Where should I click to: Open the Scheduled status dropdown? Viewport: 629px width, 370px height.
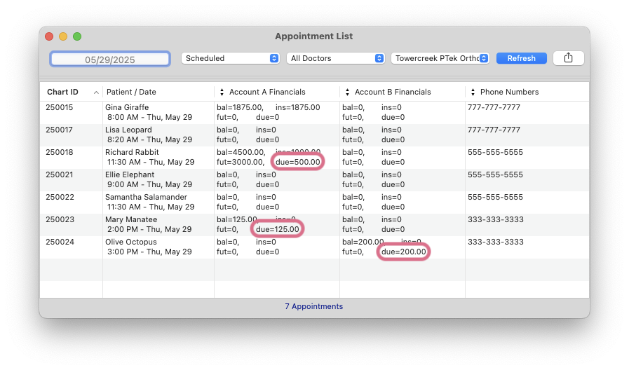tap(230, 58)
